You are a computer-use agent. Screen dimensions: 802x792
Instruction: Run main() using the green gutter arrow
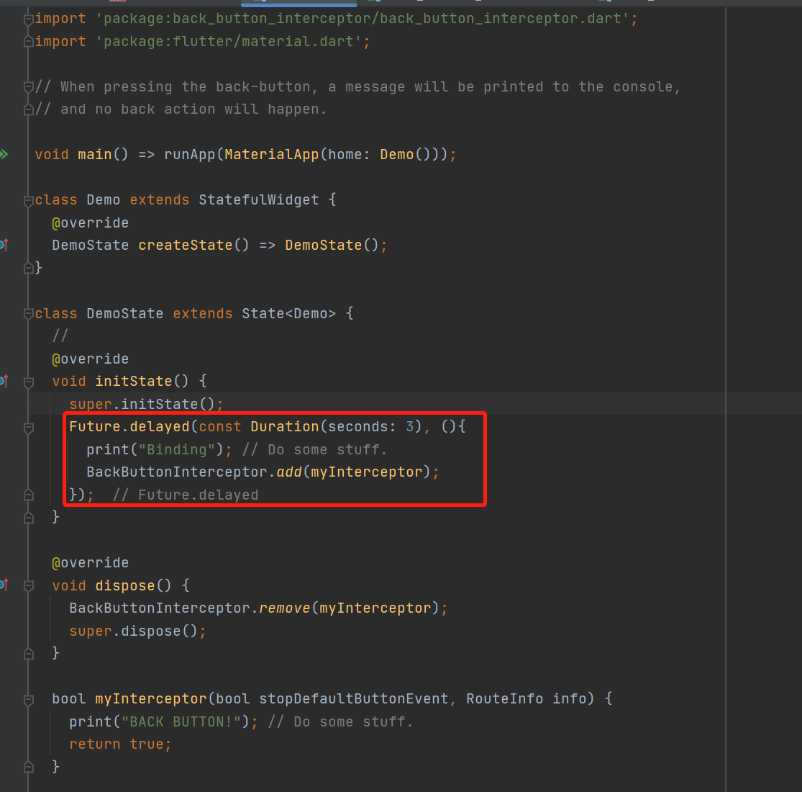[6, 153]
